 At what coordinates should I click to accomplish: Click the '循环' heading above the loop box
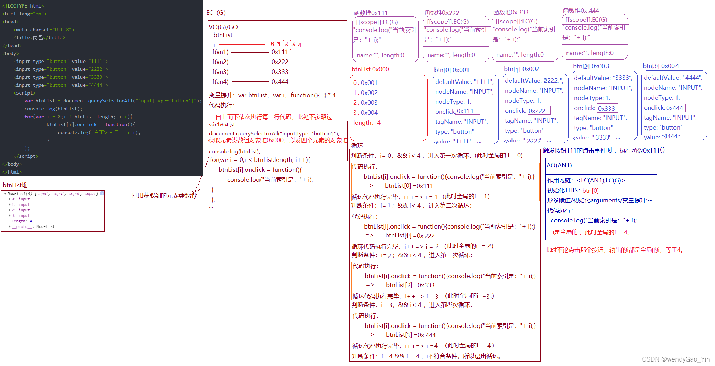pyautogui.click(x=357, y=146)
